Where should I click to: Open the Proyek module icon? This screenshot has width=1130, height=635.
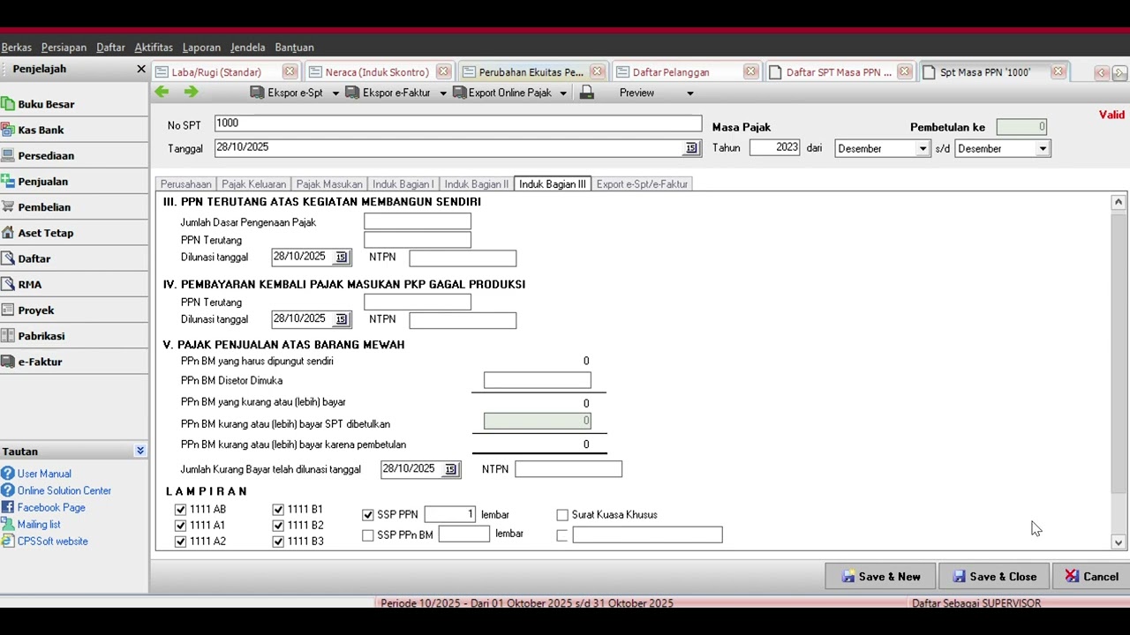coord(8,310)
